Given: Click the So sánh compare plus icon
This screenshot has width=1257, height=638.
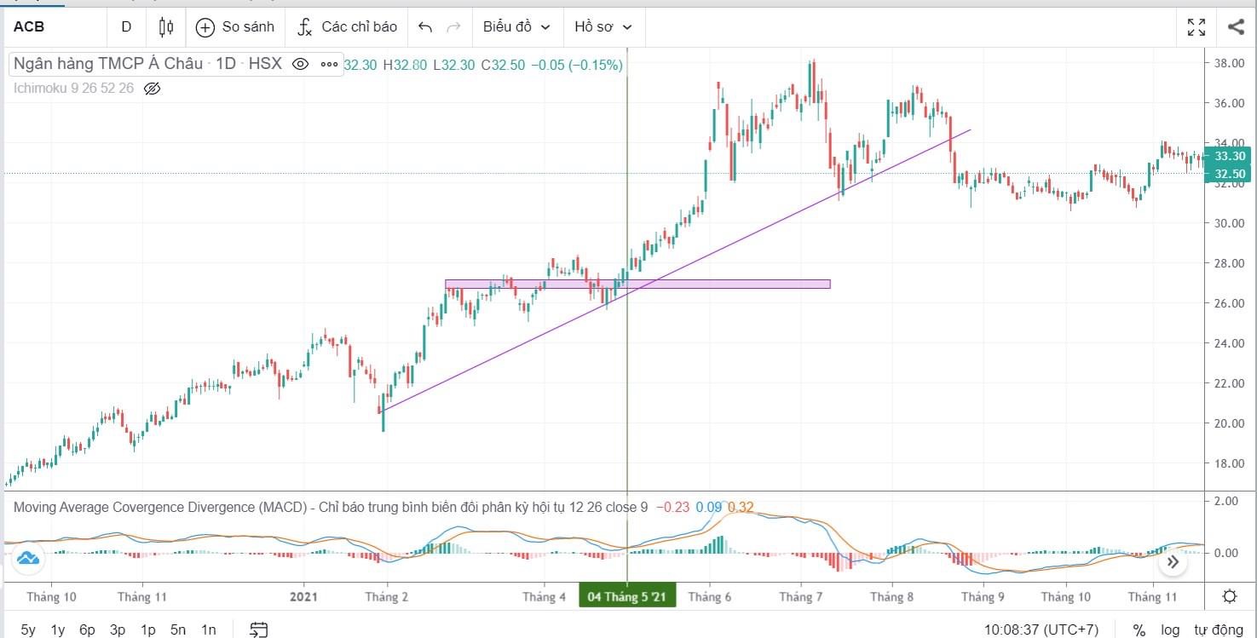Looking at the screenshot, I should (205, 27).
